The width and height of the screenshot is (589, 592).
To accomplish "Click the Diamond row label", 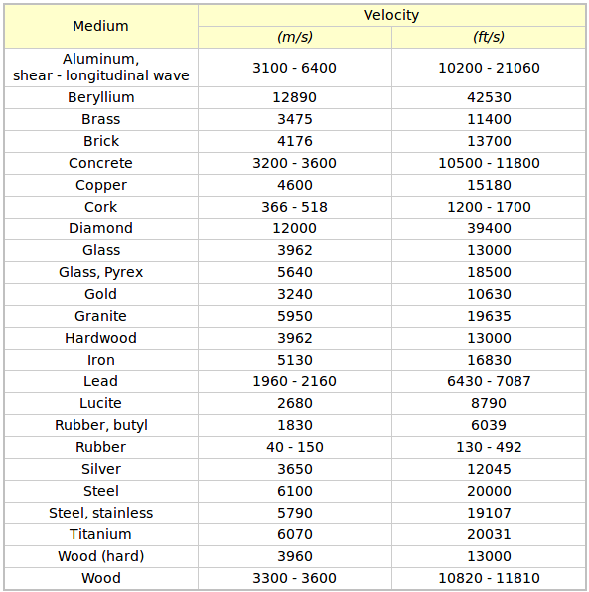I will pyautogui.click(x=100, y=228).
